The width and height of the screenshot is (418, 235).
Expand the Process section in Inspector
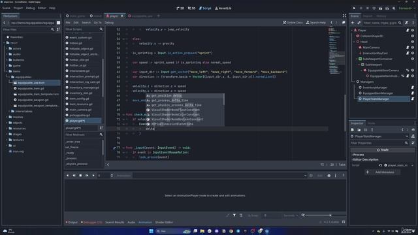[359, 155]
